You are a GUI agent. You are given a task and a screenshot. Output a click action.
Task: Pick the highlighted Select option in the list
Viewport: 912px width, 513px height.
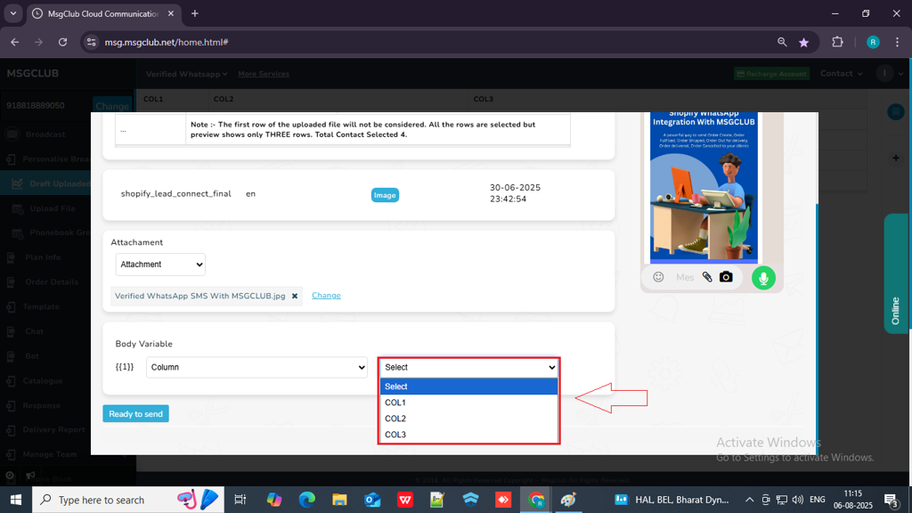(468, 387)
